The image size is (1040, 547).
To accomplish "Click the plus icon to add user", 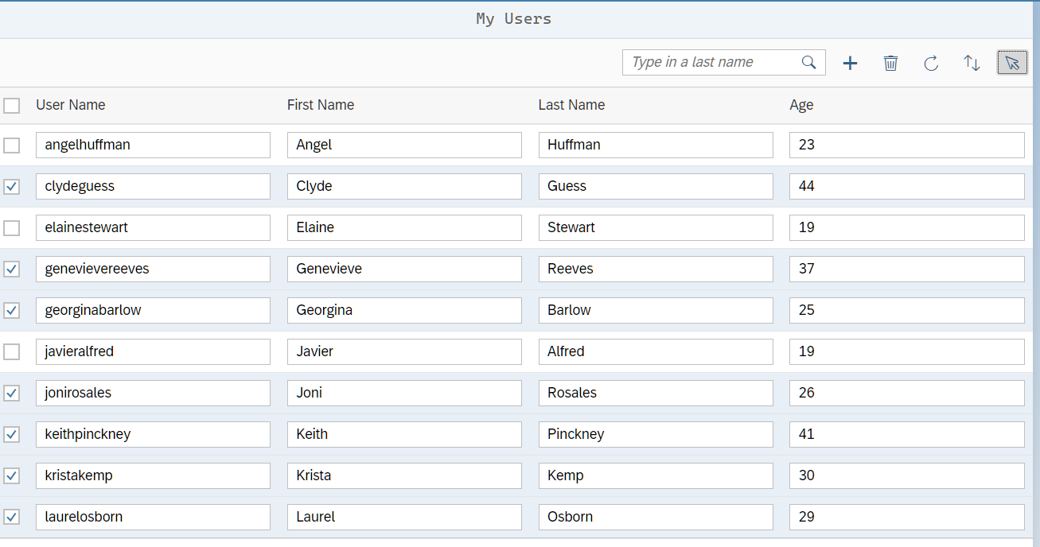I will pyautogui.click(x=850, y=63).
